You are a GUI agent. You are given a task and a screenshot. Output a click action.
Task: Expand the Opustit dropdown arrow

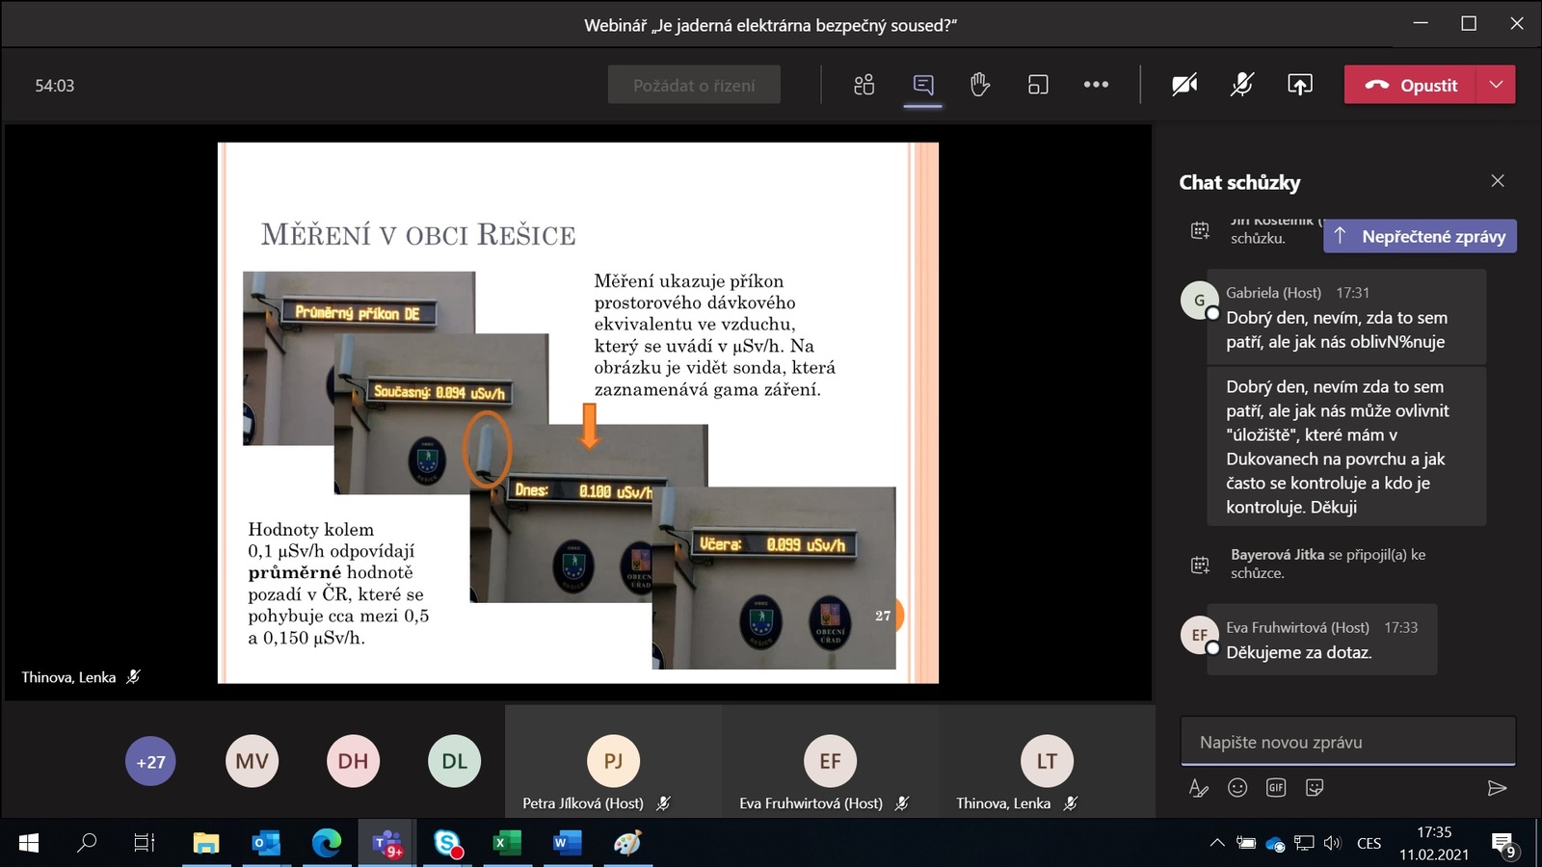(x=1496, y=85)
